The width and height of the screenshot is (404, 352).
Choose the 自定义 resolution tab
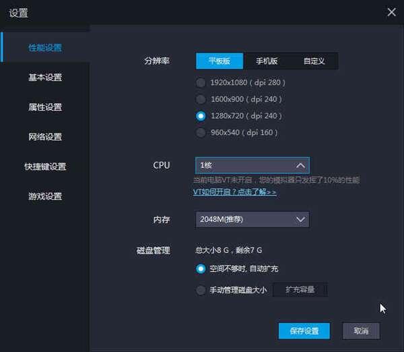pos(314,61)
